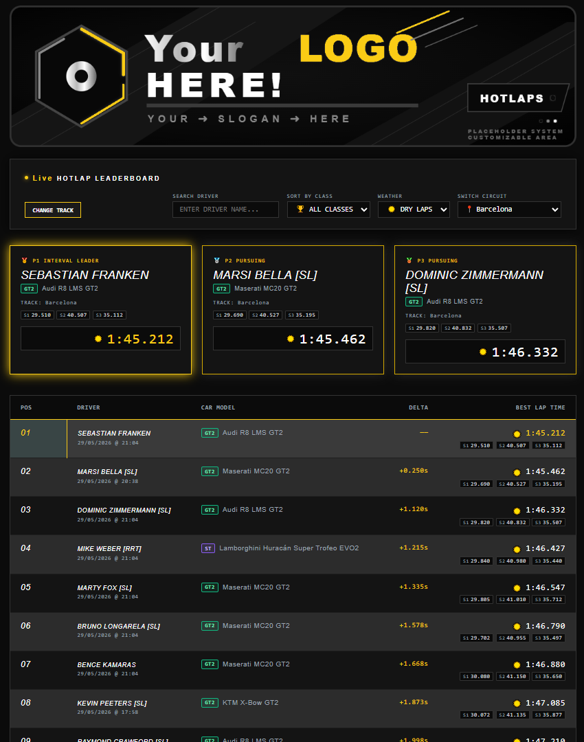Open the ALL CLASSES sort dropdown
584x742 pixels.
(x=328, y=210)
